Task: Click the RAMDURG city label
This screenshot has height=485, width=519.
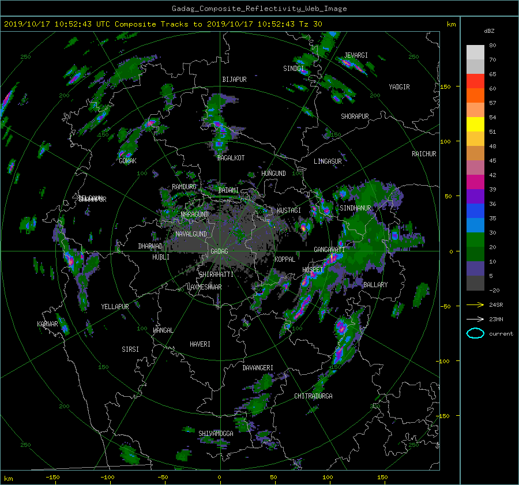Action: pos(184,187)
